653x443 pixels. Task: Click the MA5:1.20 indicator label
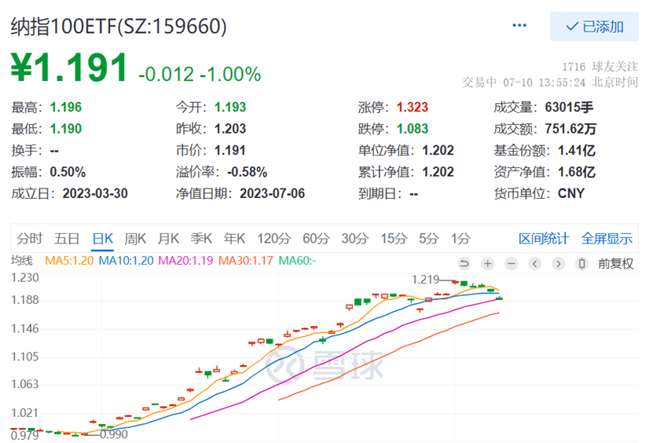(69, 261)
